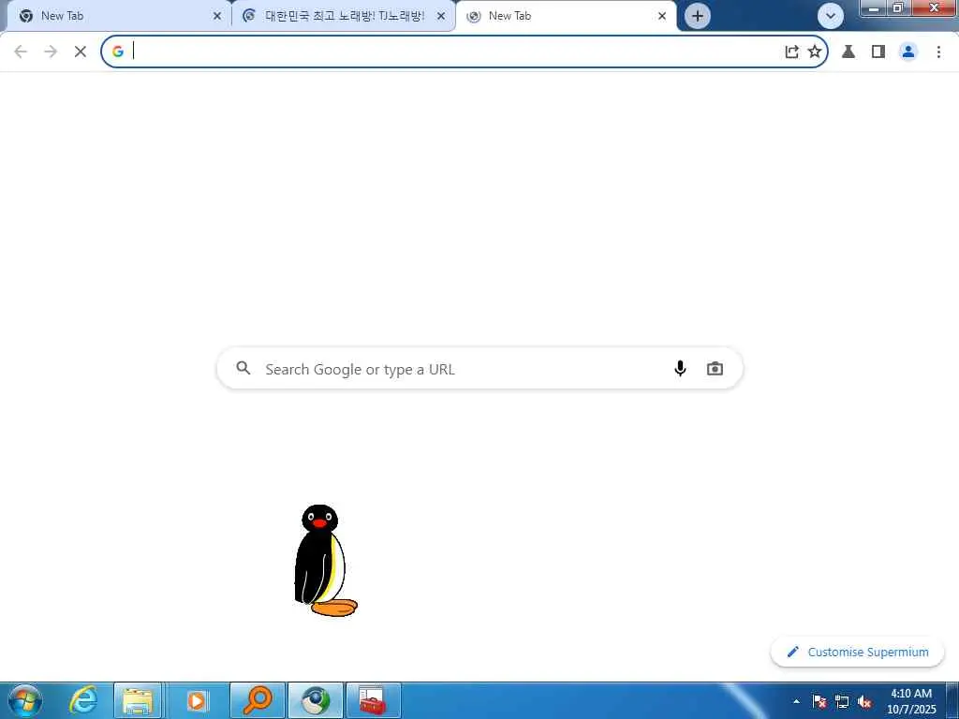Click Search Google or type a URL box
Screen dimensions: 959x719
(479, 369)
